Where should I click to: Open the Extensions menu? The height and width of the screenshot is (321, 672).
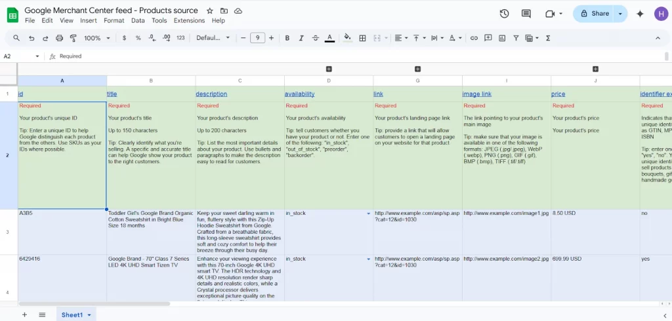pos(189,20)
